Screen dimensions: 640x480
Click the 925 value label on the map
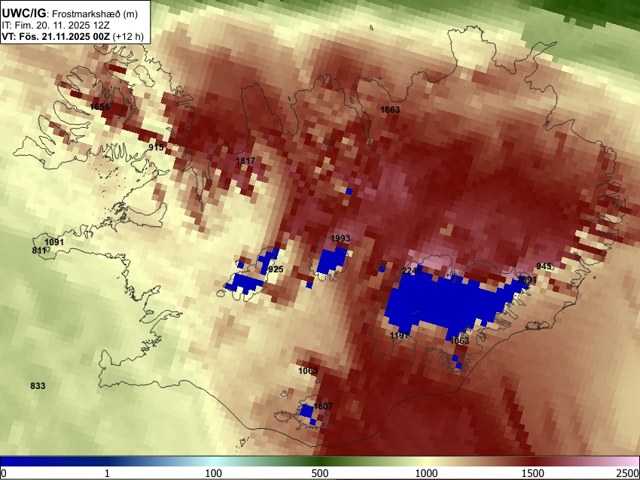coord(276,269)
